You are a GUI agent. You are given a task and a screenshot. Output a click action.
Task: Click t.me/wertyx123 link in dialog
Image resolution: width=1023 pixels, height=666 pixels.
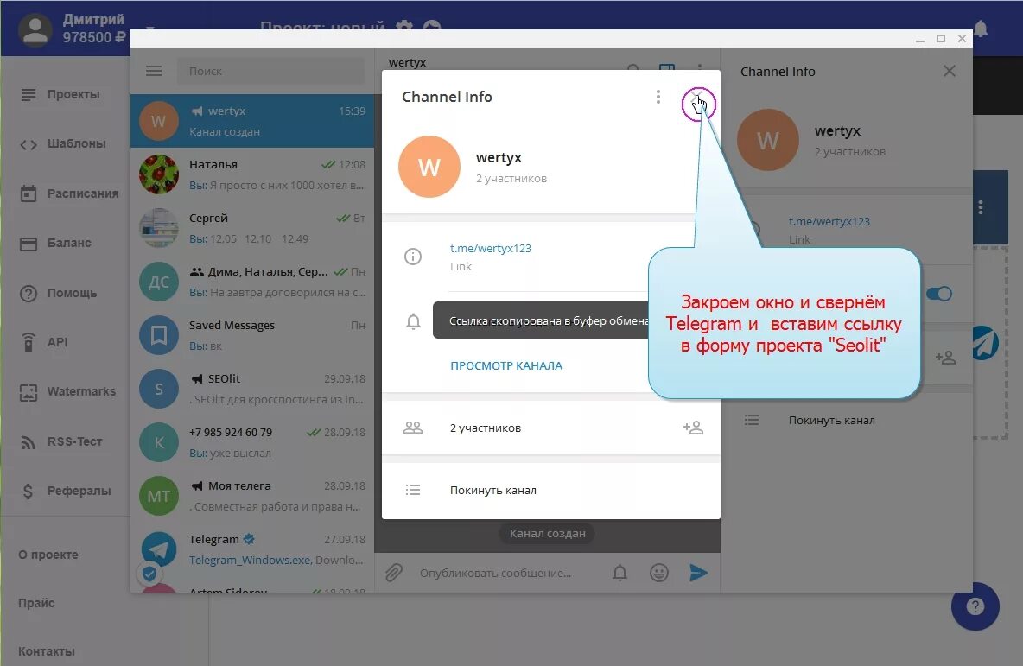click(491, 248)
